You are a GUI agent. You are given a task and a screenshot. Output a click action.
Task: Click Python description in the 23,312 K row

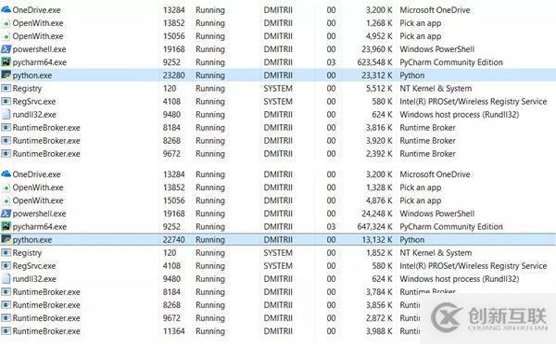click(412, 75)
